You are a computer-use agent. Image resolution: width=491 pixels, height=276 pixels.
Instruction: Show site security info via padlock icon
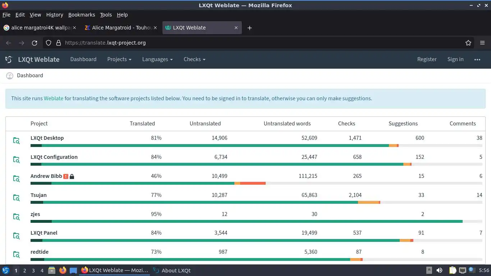pos(59,43)
